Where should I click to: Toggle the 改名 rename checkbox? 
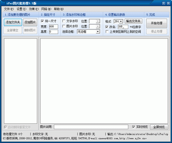coord(107,27)
